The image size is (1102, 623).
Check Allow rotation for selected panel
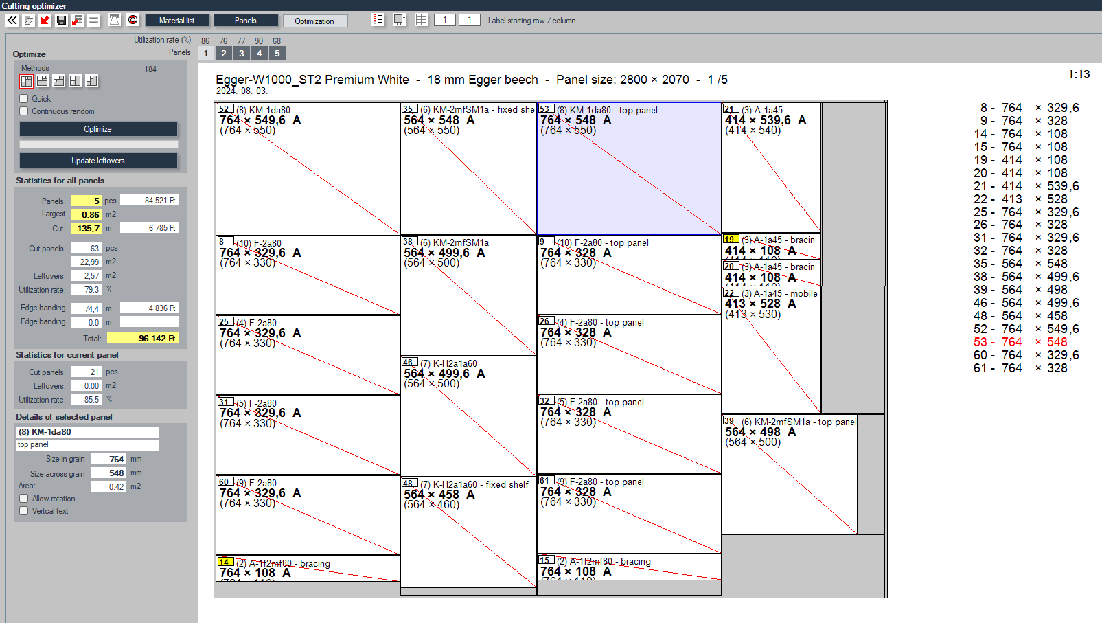(24, 499)
